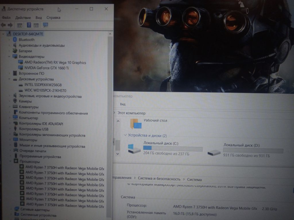Viewport: 294px width, 220px height.
Task: Open the Действие menu
Action: [x=23, y=17]
